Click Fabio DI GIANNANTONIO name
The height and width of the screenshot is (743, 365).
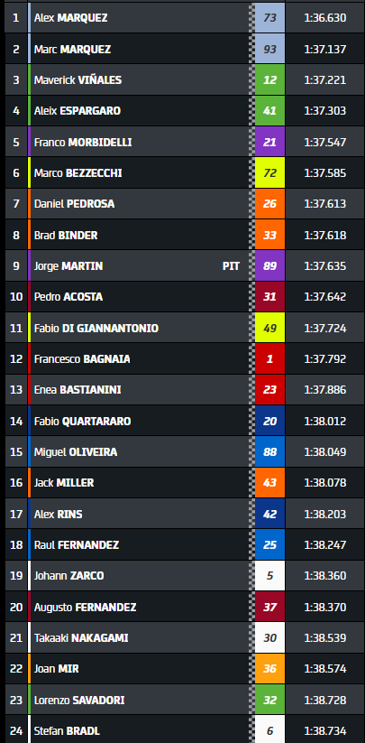tap(96, 328)
